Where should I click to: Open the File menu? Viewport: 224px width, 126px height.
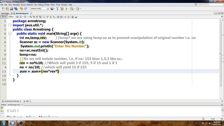point(2,5)
